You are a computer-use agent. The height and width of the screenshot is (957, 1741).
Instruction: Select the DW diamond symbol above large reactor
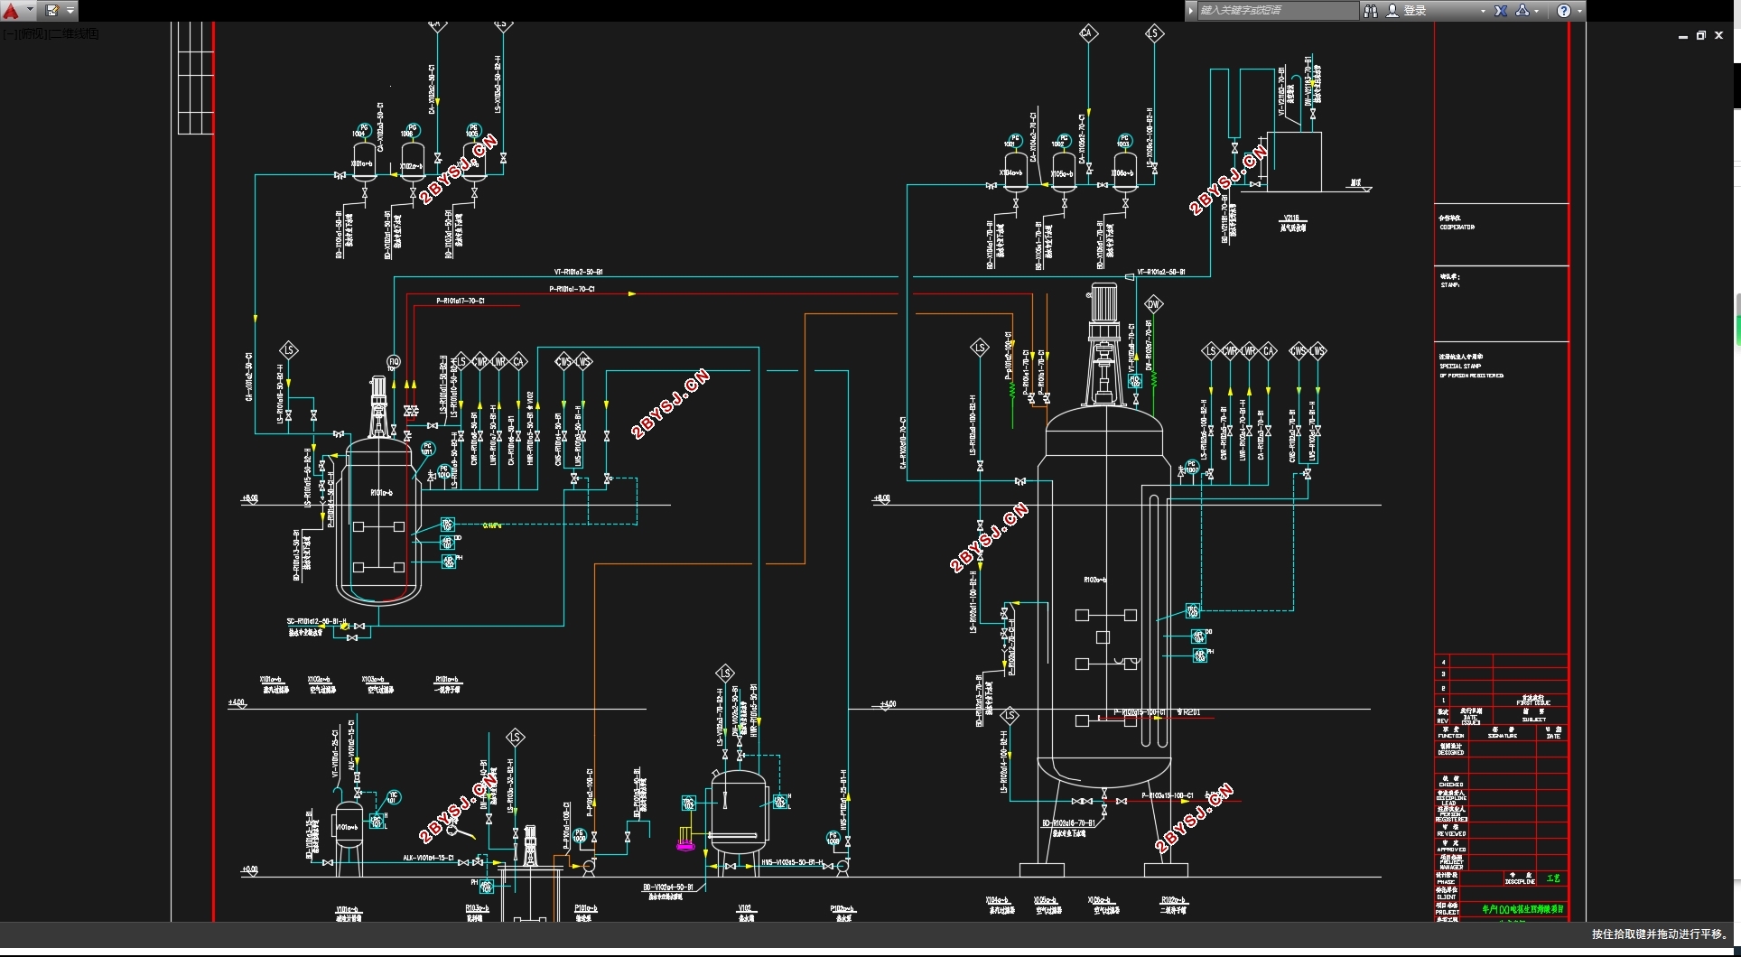tap(1153, 303)
